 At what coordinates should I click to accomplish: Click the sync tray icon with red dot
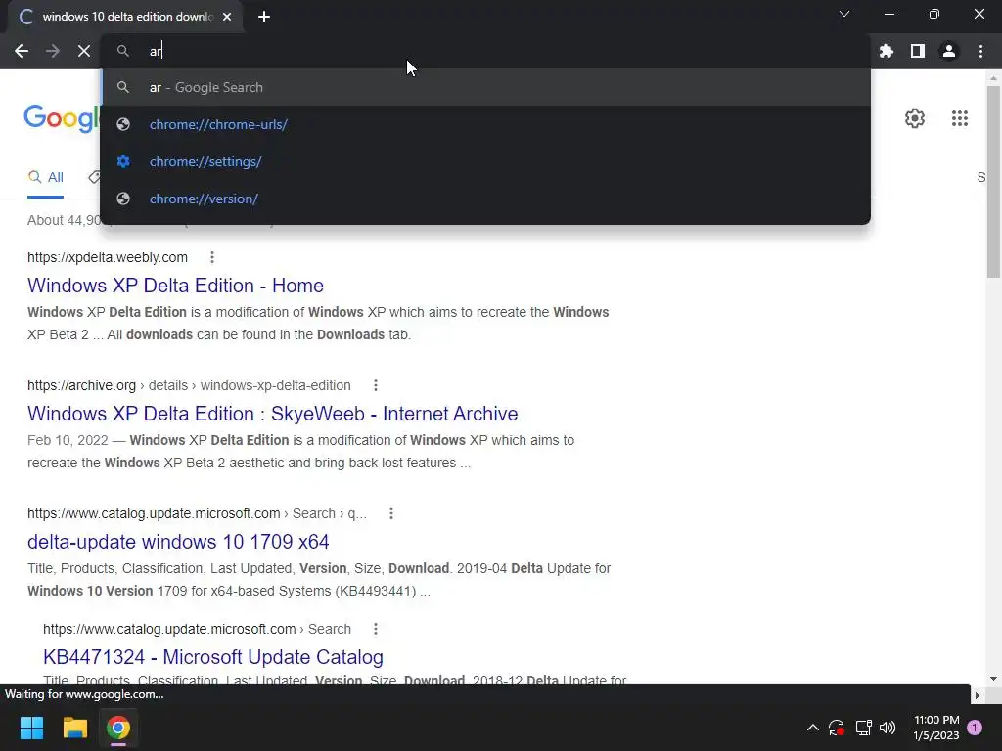point(837,728)
